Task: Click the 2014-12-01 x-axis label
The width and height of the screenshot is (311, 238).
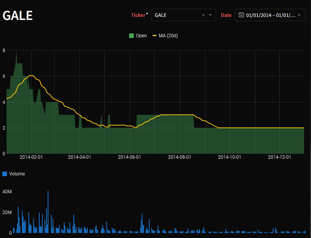Action: (279, 157)
